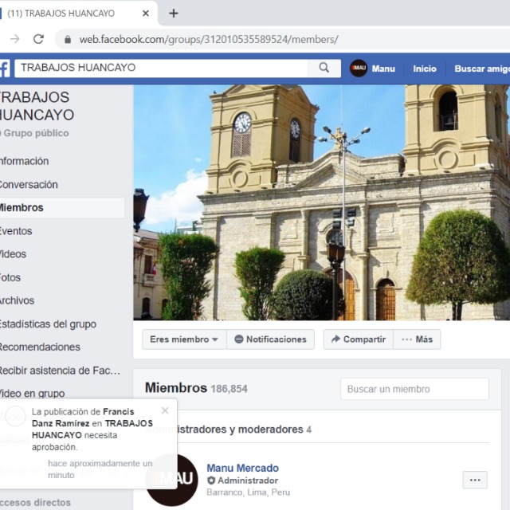
Task: Open options menu for Manu Mercado
Action: 475,480
